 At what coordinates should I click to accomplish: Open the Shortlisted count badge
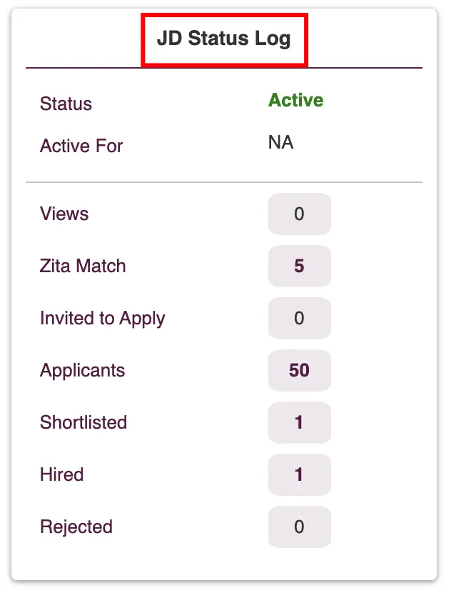pyautogui.click(x=299, y=422)
